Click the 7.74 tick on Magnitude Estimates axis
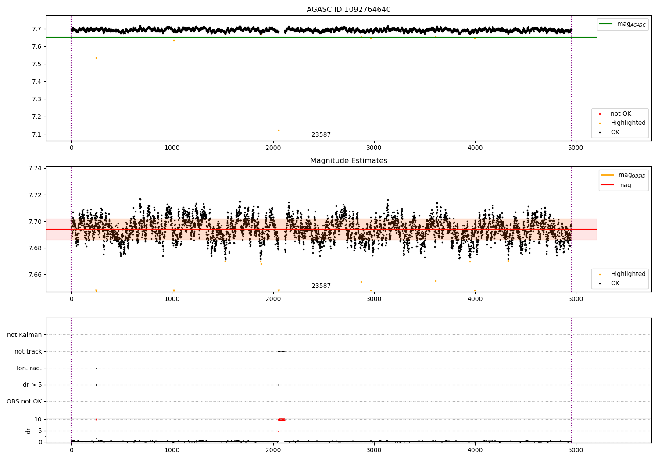658x460 pixels. [x=35, y=169]
